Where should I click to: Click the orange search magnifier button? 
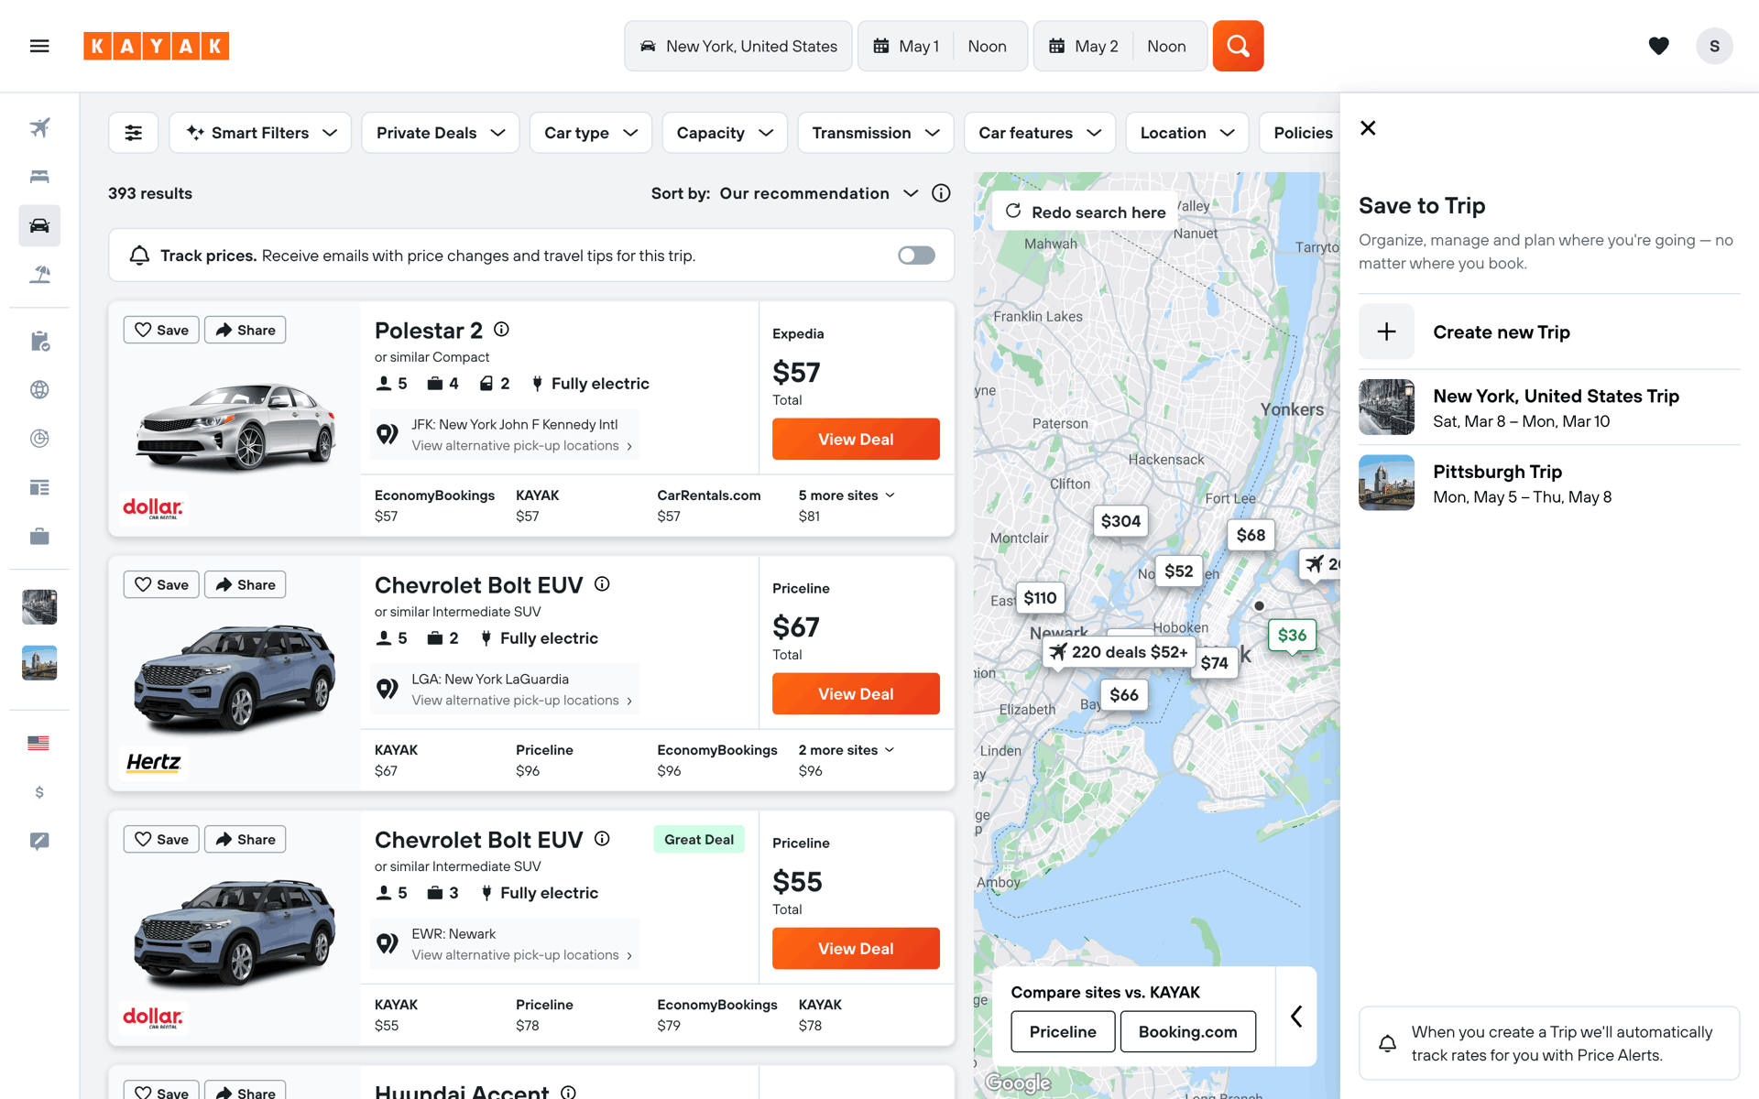[x=1238, y=46]
